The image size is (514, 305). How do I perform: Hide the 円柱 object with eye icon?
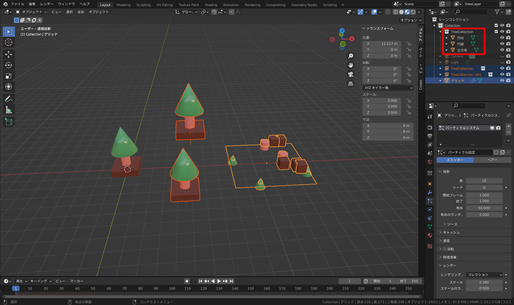(x=502, y=38)
